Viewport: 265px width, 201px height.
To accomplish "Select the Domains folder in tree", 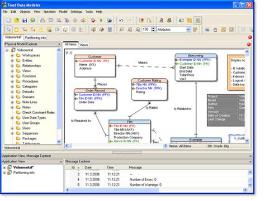I will [x=29, y=97].
